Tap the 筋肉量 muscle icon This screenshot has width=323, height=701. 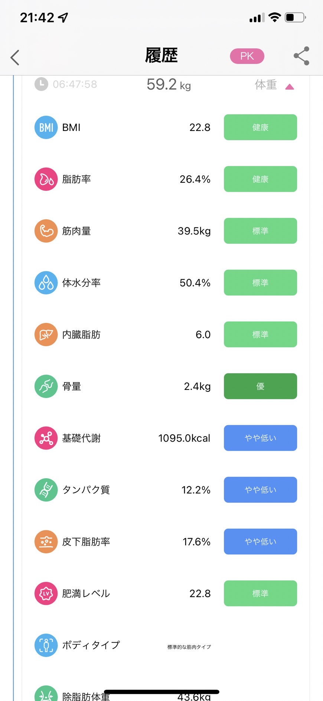[46, 231]
